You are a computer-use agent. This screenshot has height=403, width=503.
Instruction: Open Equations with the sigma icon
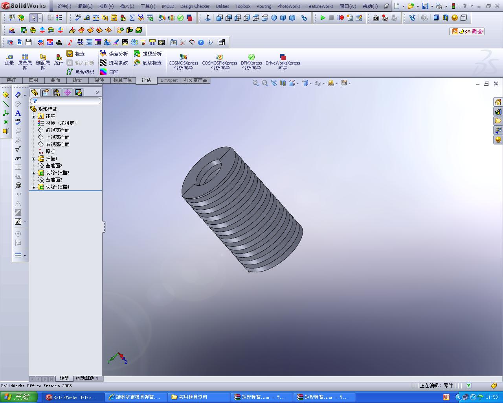pyautogui.click(x=132, y=18)
